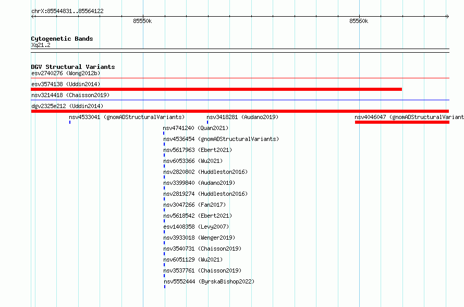This screenshot has width=464, height=307.
Task: Click nsv3933018 (Wenger2019) label
Action: click(x=199, y=238)
